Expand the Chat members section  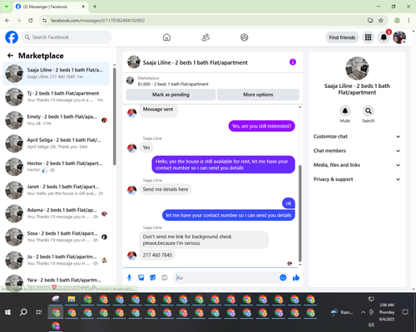[x=357, y=151]
